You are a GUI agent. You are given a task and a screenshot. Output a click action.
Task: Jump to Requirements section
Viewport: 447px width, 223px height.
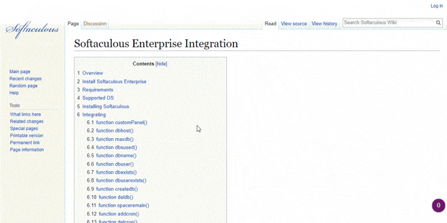pos(98,90)
